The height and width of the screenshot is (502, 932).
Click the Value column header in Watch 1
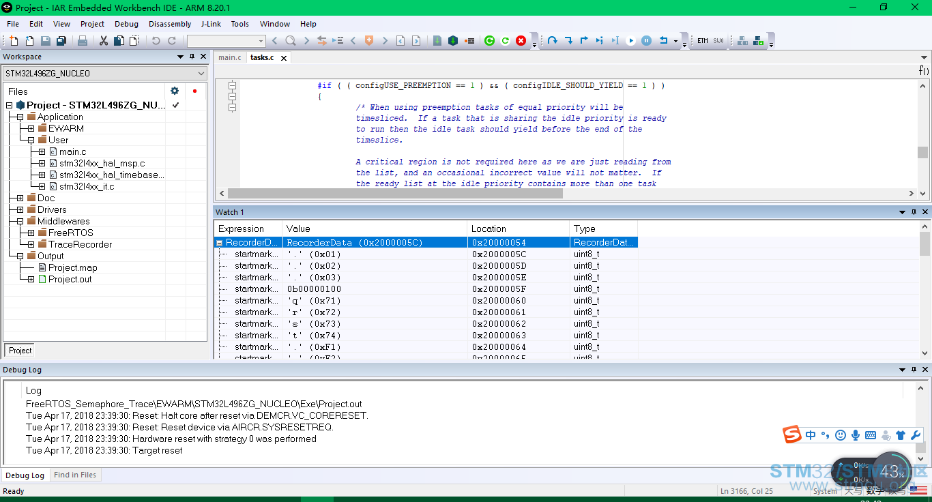point(375,228)
